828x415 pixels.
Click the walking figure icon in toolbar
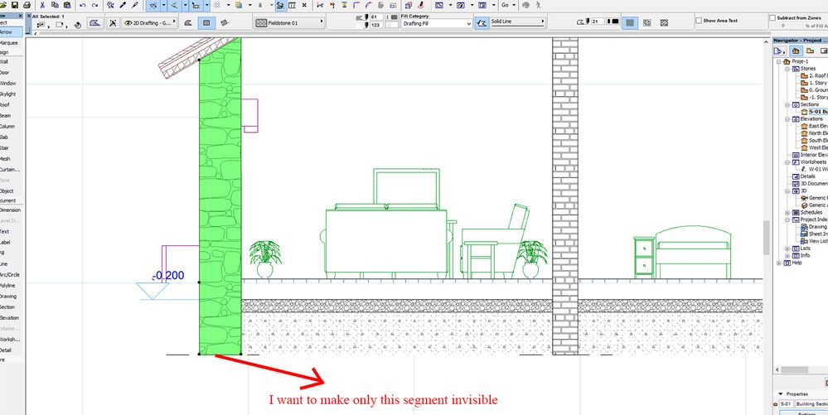(538, 5)
